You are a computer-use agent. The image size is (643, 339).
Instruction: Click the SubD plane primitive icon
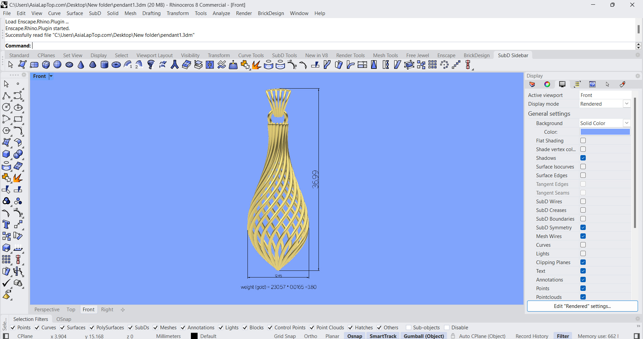click(34, 65)
